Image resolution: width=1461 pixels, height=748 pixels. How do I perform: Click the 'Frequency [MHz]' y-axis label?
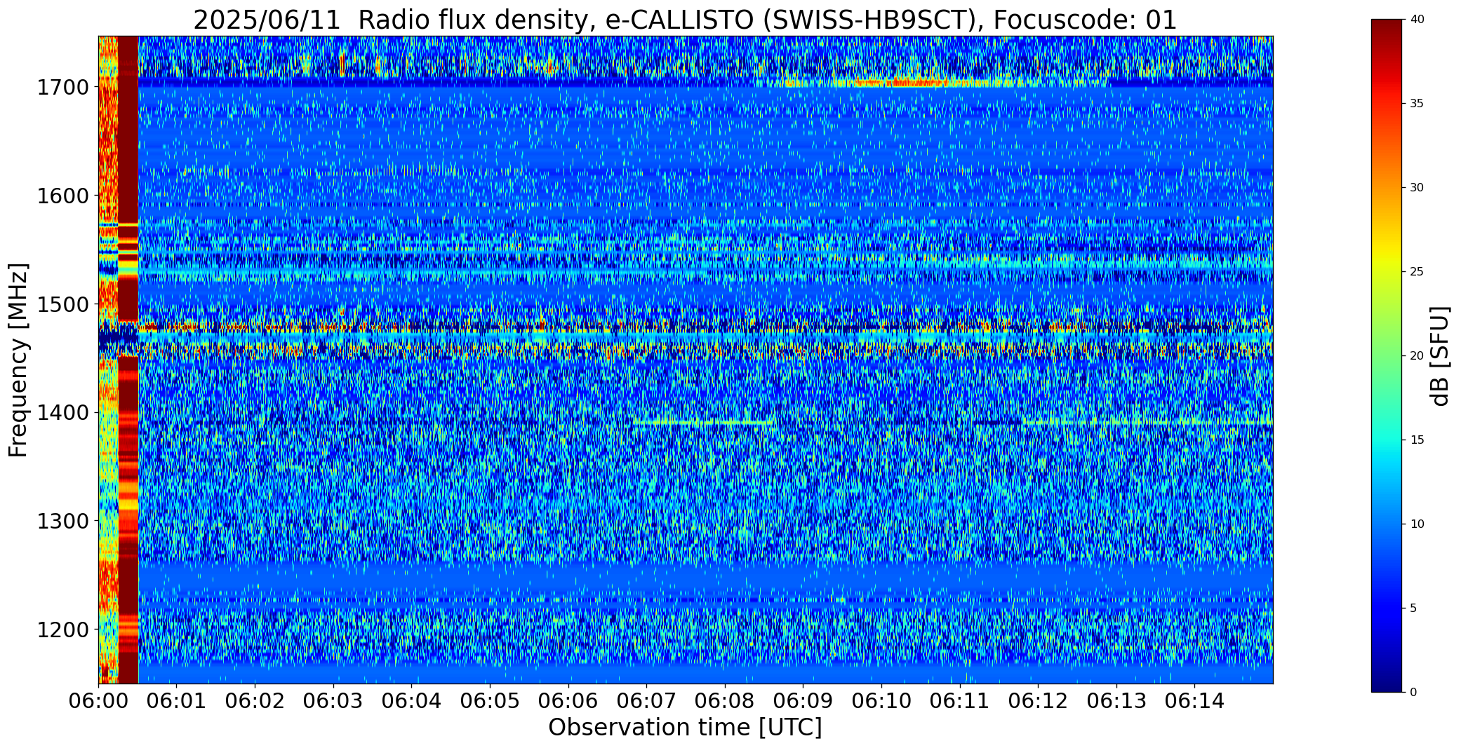tap(18, 360)
